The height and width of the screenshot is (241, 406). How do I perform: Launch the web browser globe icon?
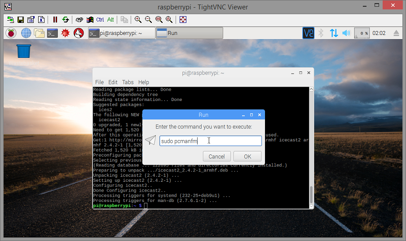(26, 33)
